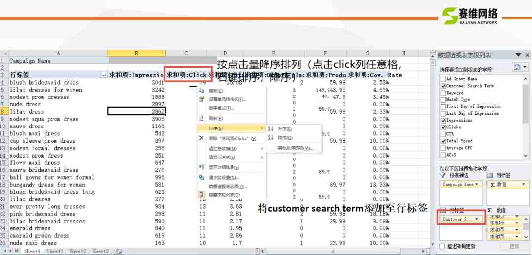Click the X remove icon beside 删除 求和项:Clicks

(201, 138)
